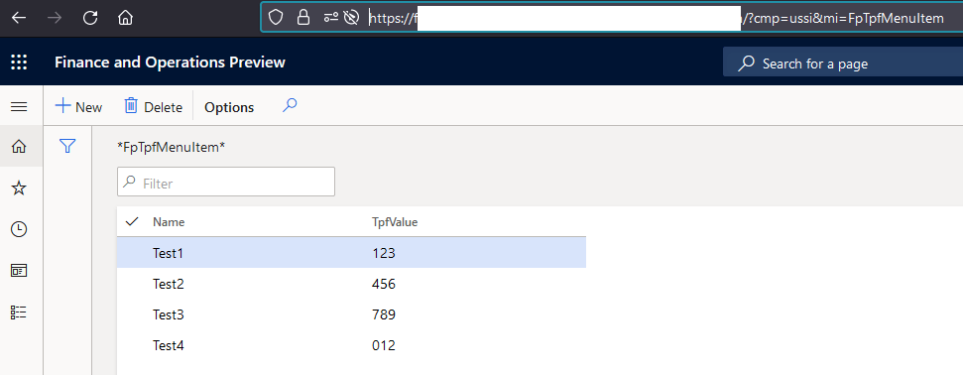The image size is (963, 375).
Task: Click the value 789 cell
Action: tap(384, 314)
